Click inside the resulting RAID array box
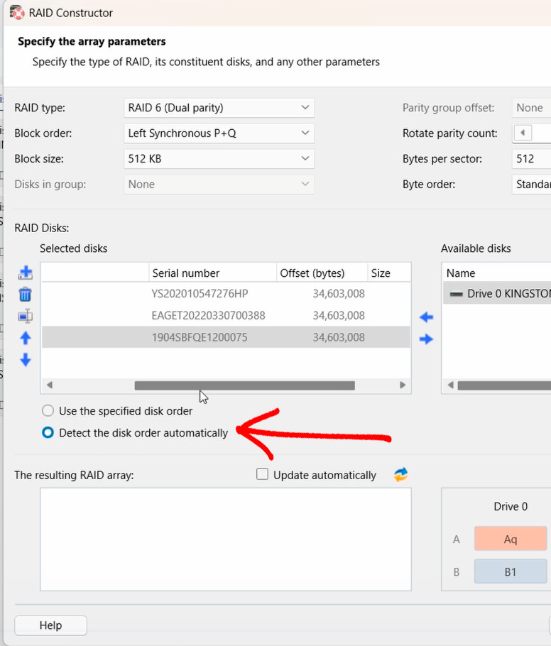This screenshot has width=551, height=646. (x=226, y=540)
